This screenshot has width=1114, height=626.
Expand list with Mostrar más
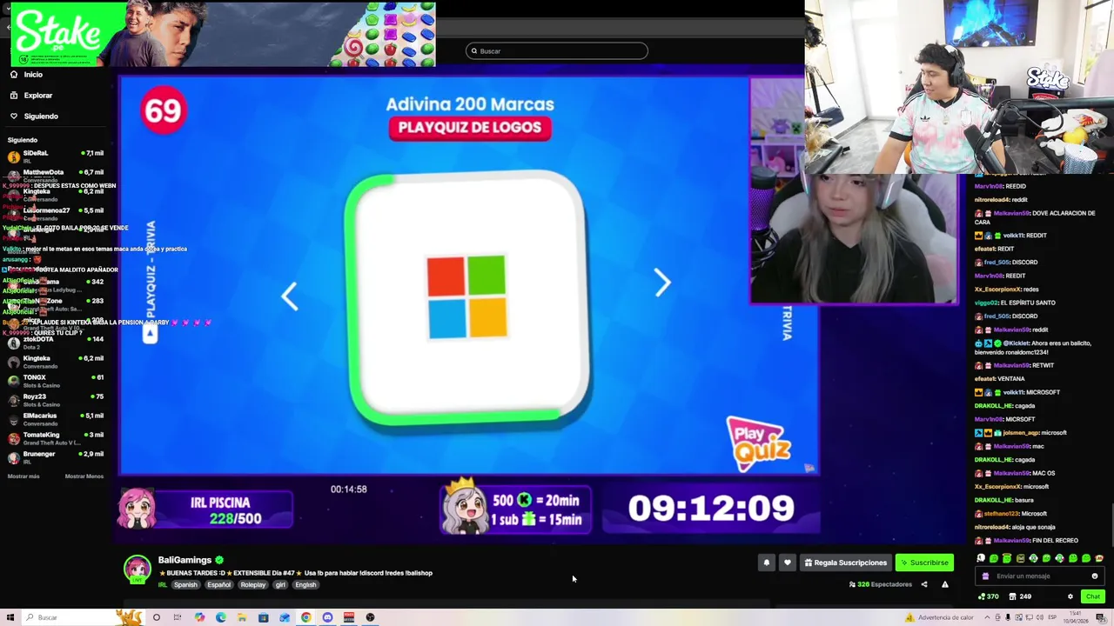click(23, 476)
